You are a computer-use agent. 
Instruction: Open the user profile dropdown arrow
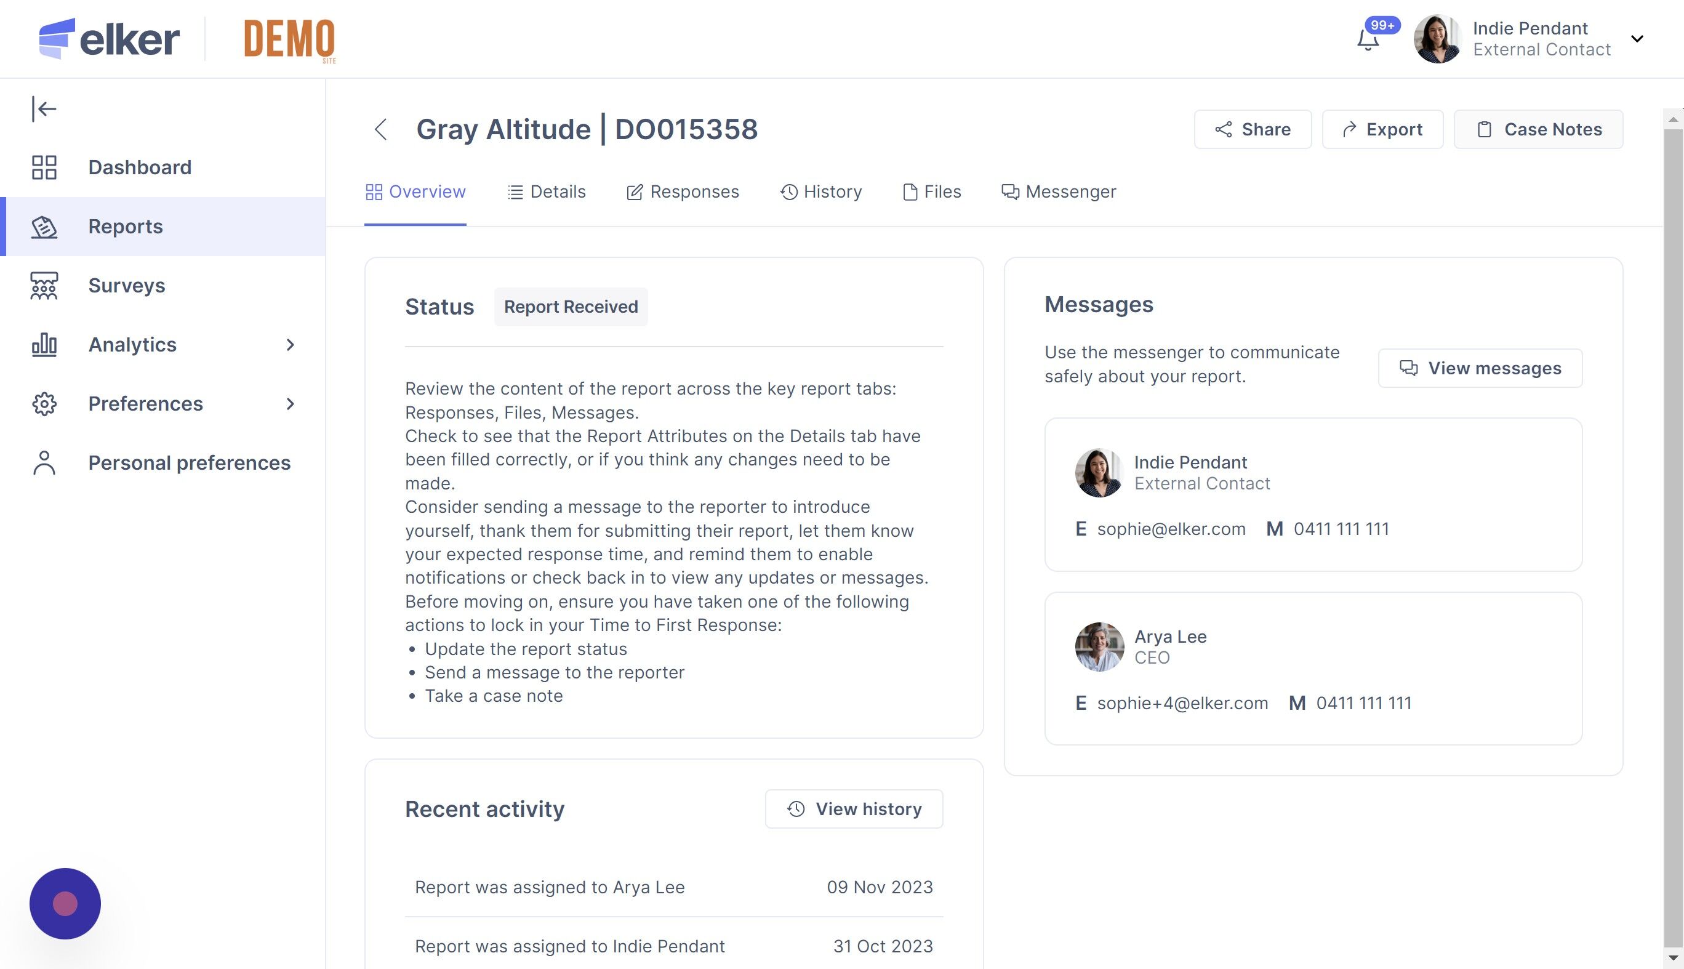click(x=1637, y=39)
